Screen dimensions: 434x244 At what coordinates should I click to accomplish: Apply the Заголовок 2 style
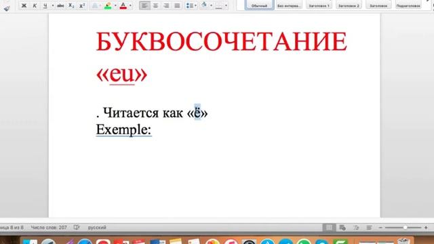[349, 5]
